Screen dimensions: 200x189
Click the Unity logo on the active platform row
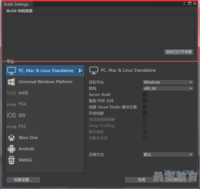tap(80, 71)
